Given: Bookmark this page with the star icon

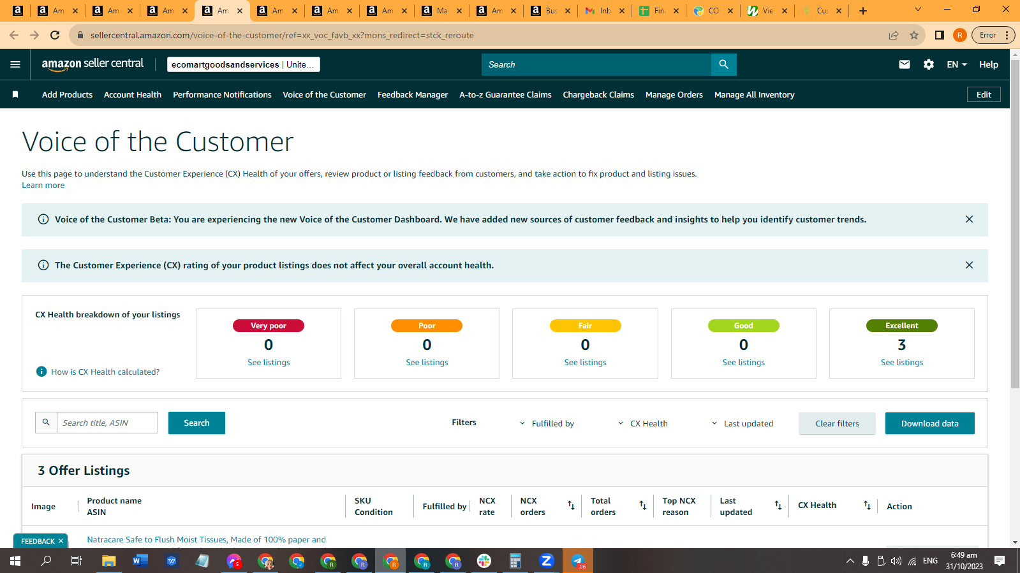Looking at the screenshot, I should pyautogui.click(x=914, y=35).
